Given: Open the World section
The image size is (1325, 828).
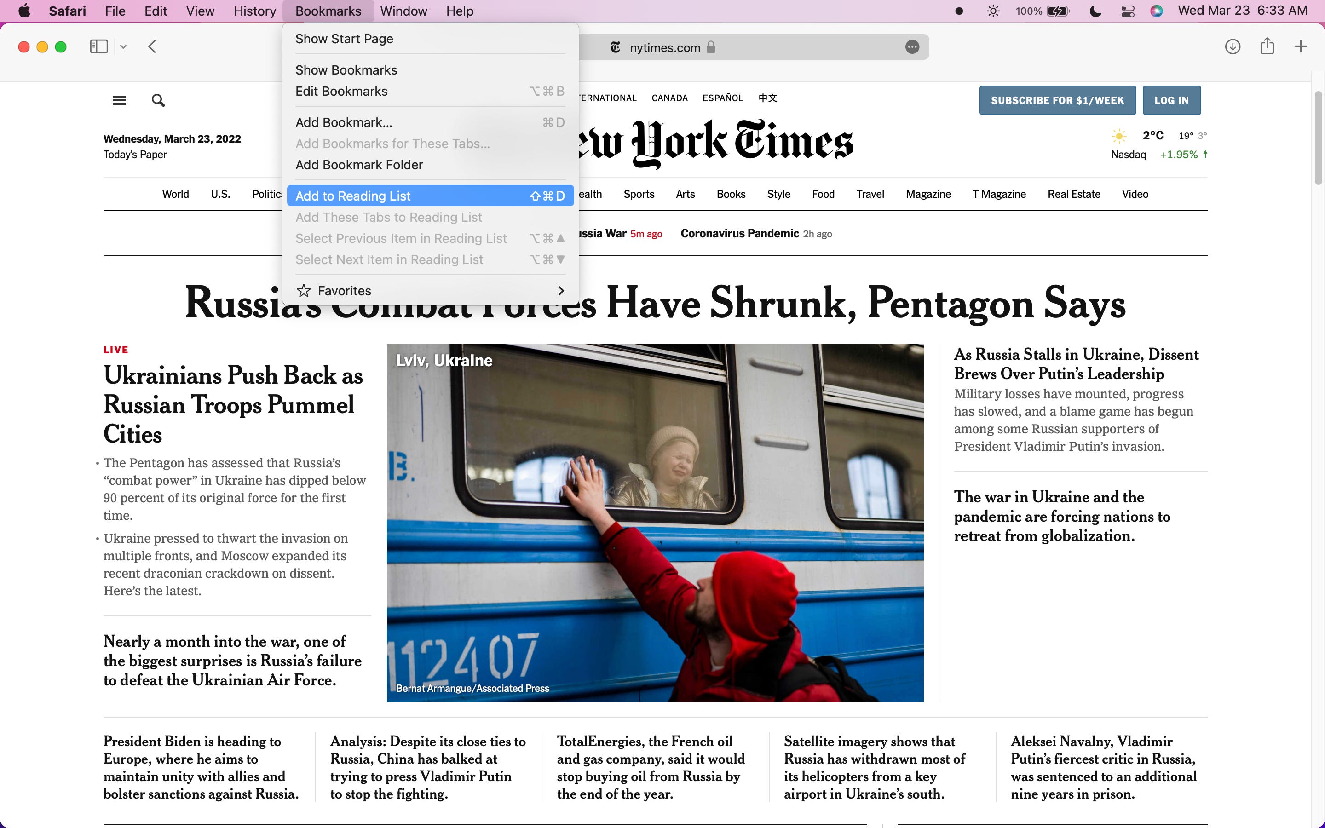Looking at the screenshot, I should [175, 194].
